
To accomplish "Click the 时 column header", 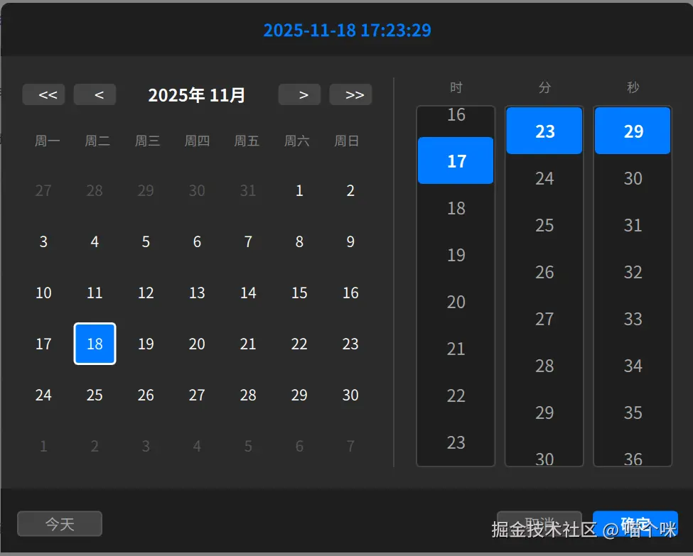I will [x=456, y=87].
